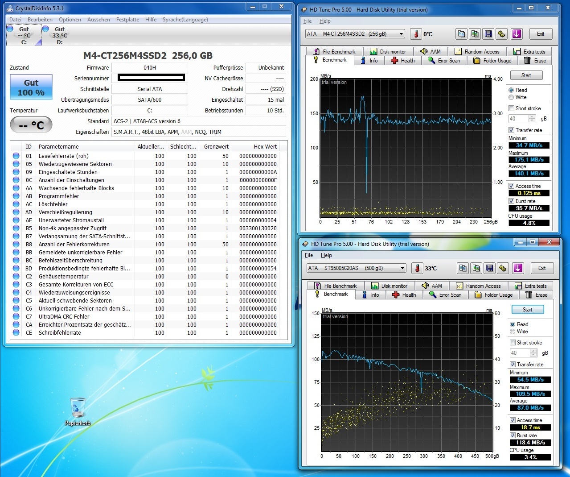This screenshot has width=570, height=477.
Task: Click the Firmware field showing 040H
Action: point(149,68)
